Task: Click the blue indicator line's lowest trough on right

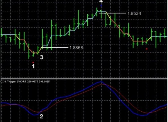Action: (143, 115)
